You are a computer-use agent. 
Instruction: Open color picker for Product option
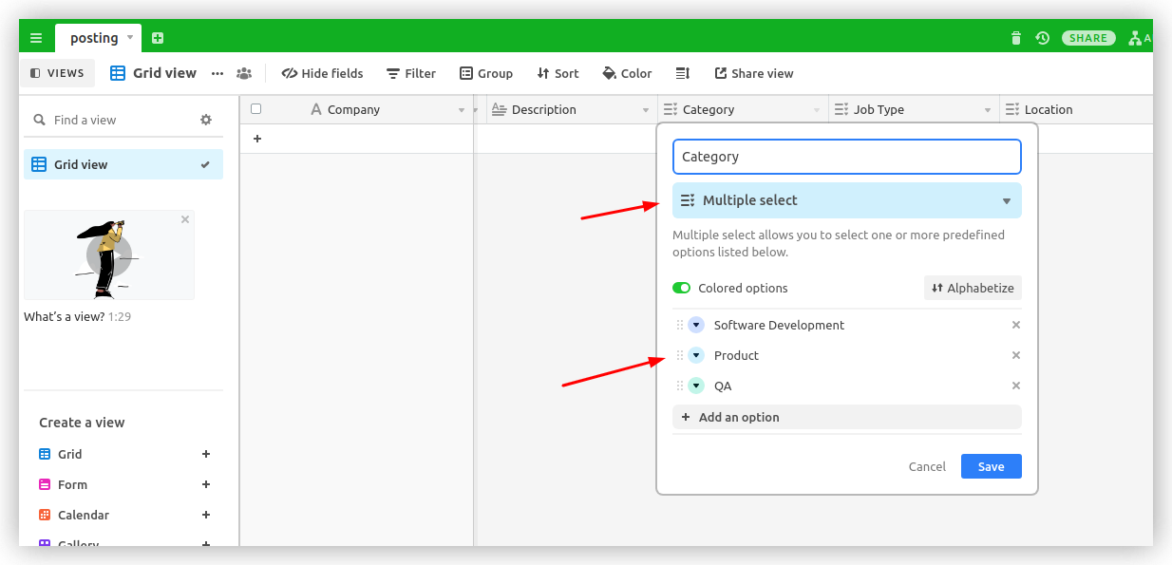[x=696, y=355]
